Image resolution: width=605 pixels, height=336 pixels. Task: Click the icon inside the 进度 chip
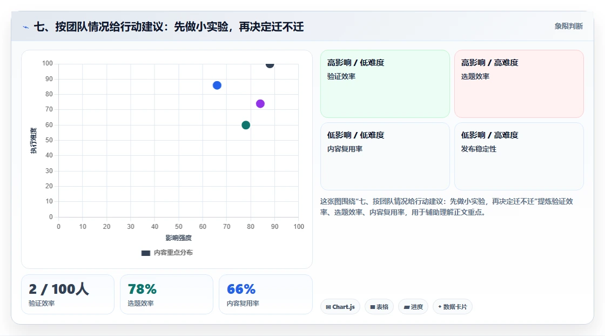tap(407, 307)
